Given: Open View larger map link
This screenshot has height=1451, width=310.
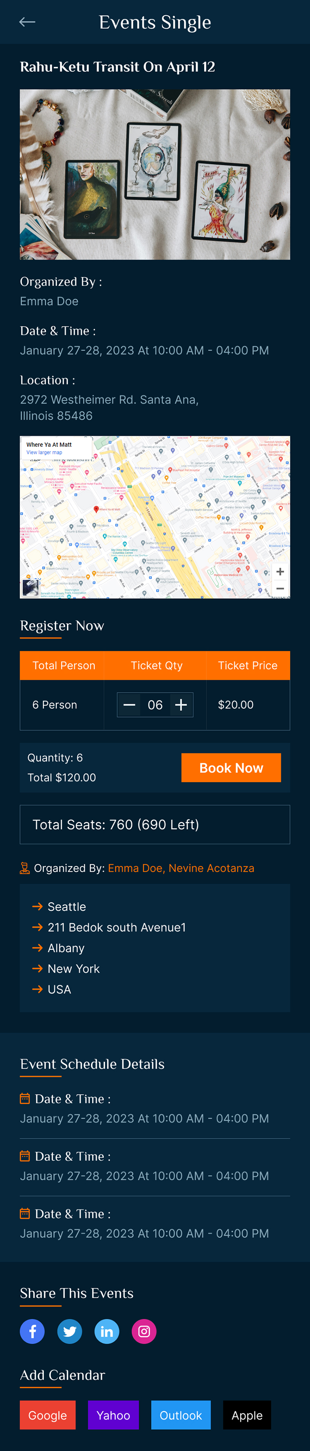Looking at the screenshot, I should point(44,452).
